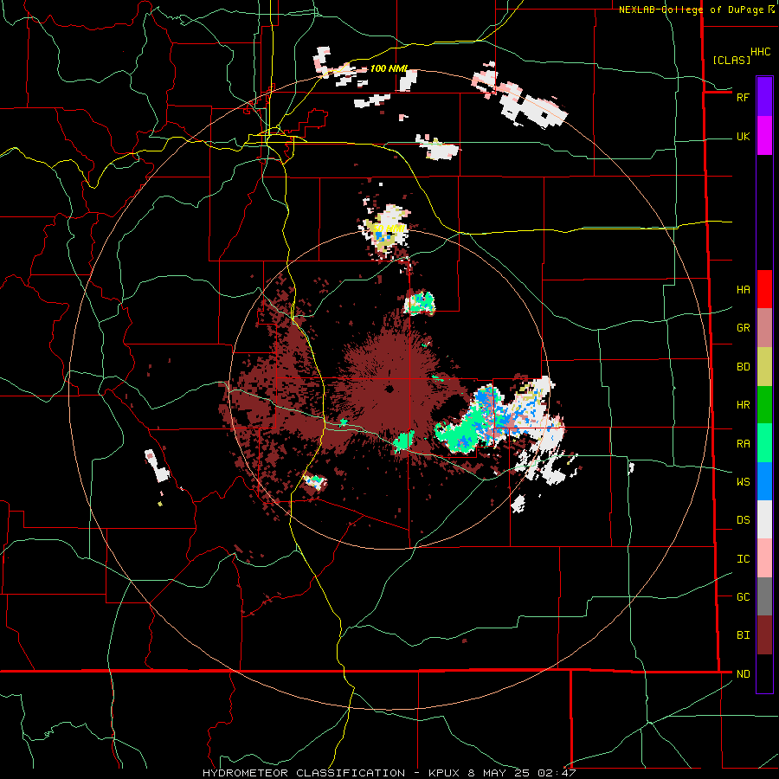This screenshot has width=779, height=779.
Task: Click the blue WS legend swatch
Action: (764, 481)
